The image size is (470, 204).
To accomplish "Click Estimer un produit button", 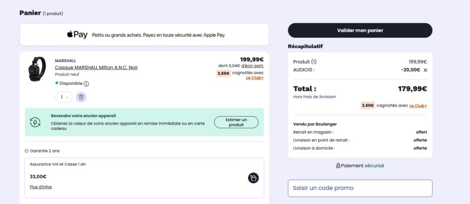I will point(236,122).
